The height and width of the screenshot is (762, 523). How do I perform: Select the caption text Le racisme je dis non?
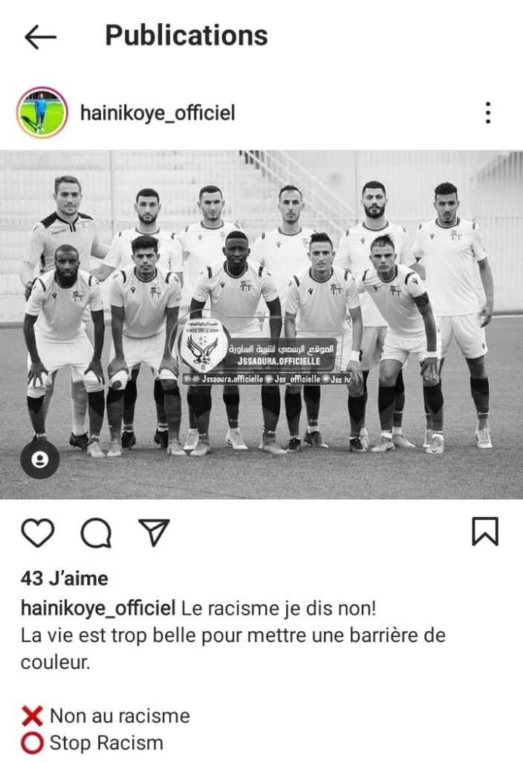[x=279, y=608]
